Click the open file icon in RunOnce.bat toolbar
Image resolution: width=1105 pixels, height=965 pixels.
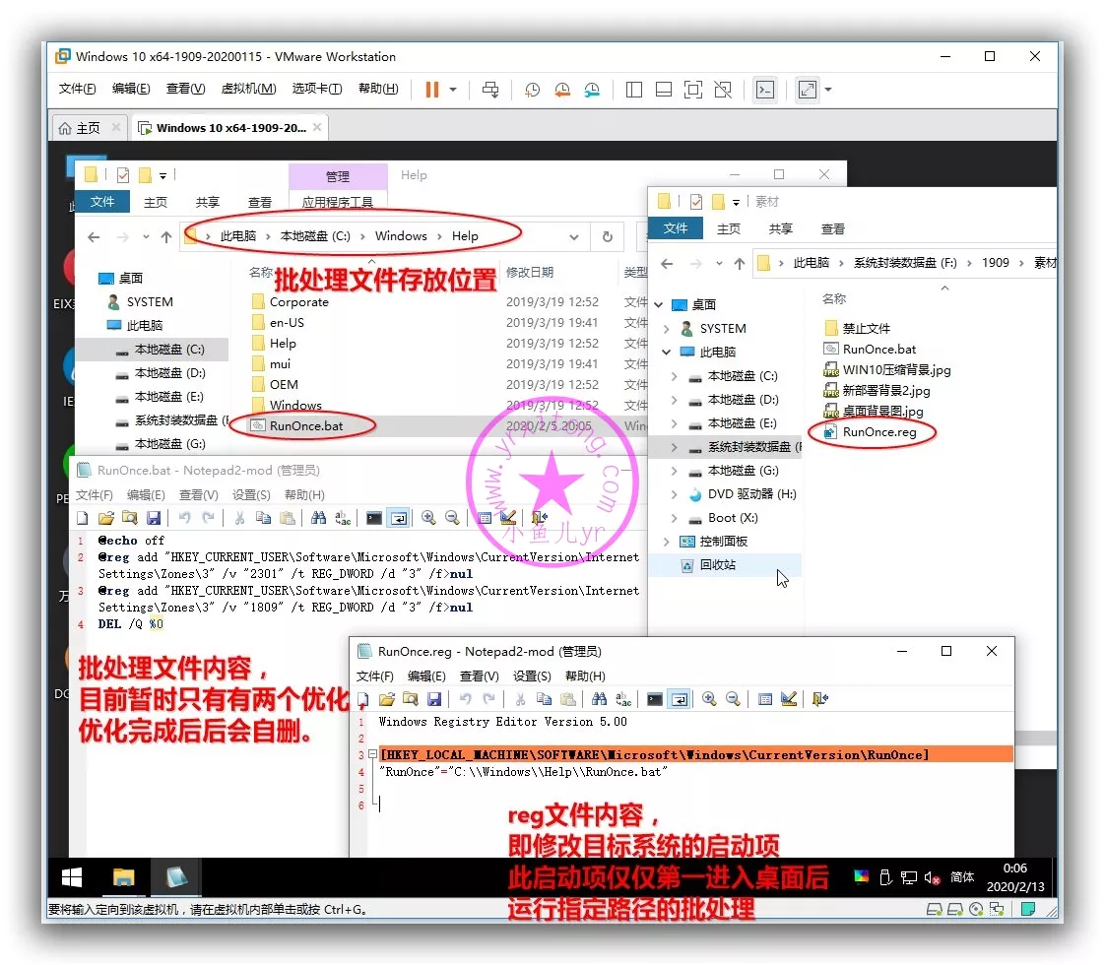(x=105, y=518)
